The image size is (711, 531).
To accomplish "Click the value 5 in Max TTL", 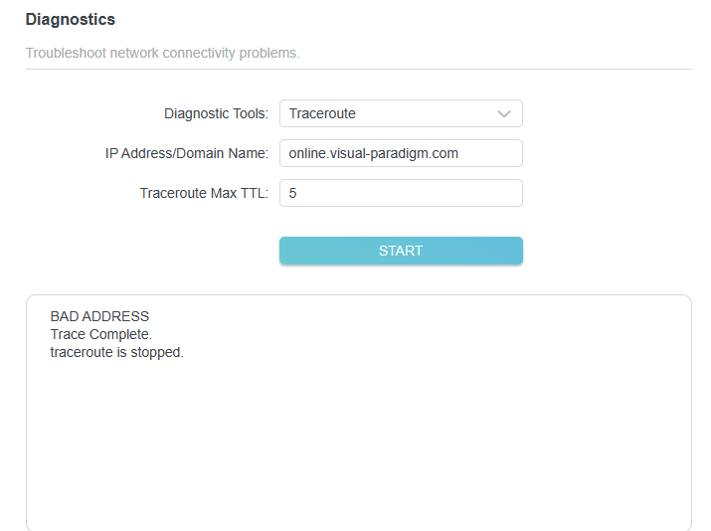I will [x=293, y=193].
